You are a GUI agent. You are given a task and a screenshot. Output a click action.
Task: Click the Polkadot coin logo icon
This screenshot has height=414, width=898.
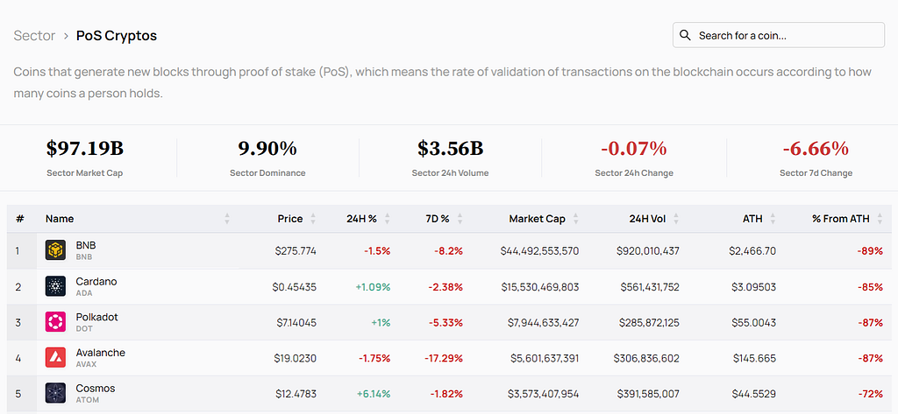[55, 322]
